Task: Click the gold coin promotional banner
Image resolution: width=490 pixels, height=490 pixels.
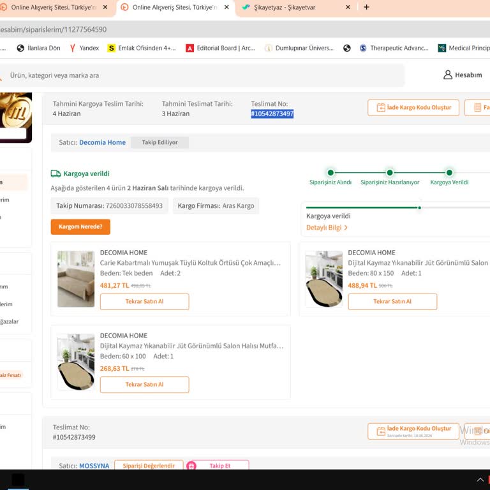Action: 15,117
